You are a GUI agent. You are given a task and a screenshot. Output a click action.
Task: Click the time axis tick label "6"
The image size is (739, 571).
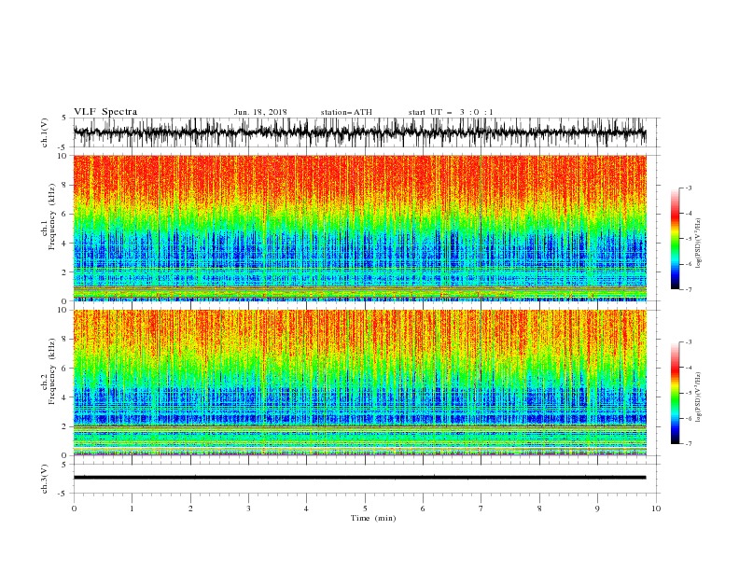[423, 508]
